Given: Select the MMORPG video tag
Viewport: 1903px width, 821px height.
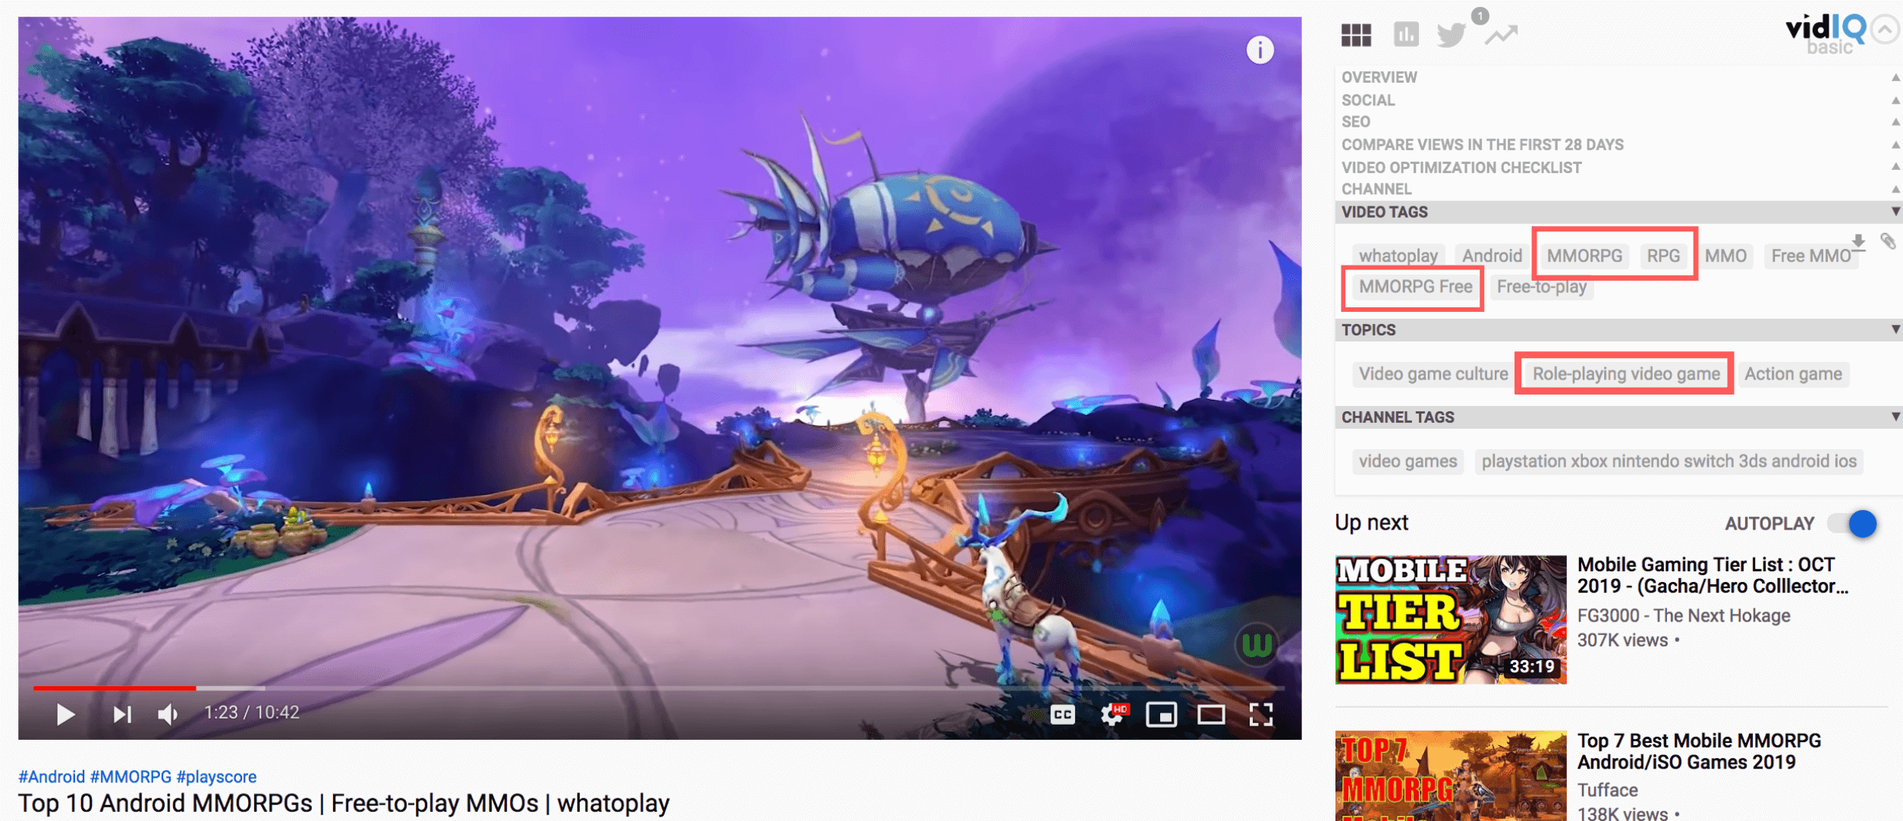Looking at the screenshot, I should tap(1584, 256).
